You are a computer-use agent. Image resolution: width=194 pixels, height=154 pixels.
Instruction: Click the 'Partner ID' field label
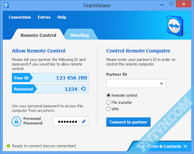[x=116, y=74]
